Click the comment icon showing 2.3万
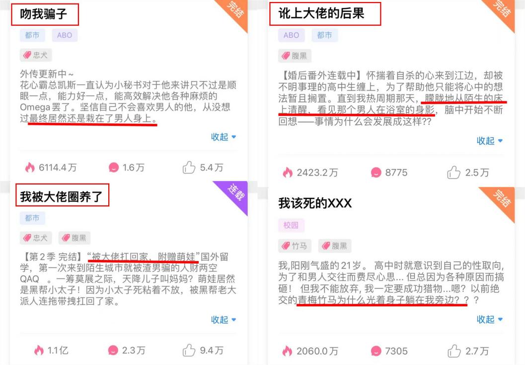 tap(113, 350)
